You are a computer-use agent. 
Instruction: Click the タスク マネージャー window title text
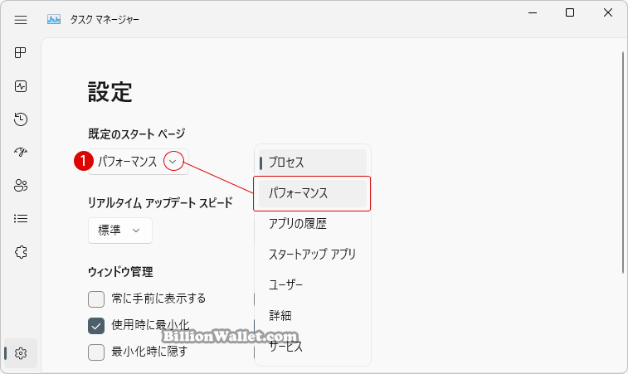click(105, 20)
